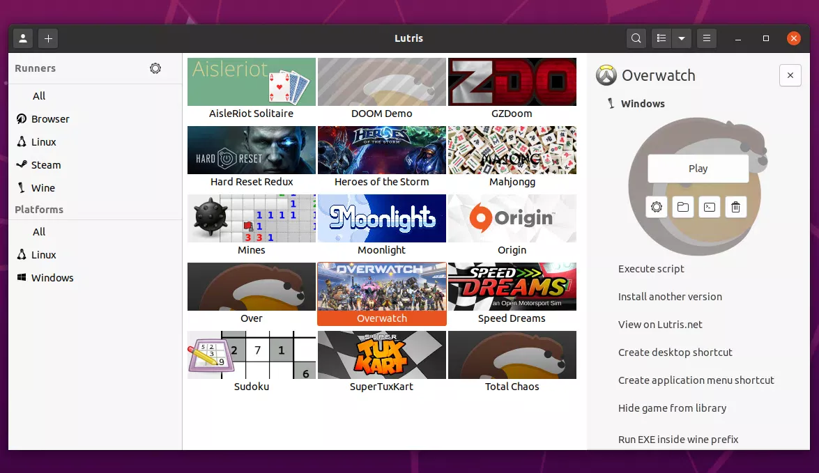Click the Platforms section heading

[x=38, y=210]
